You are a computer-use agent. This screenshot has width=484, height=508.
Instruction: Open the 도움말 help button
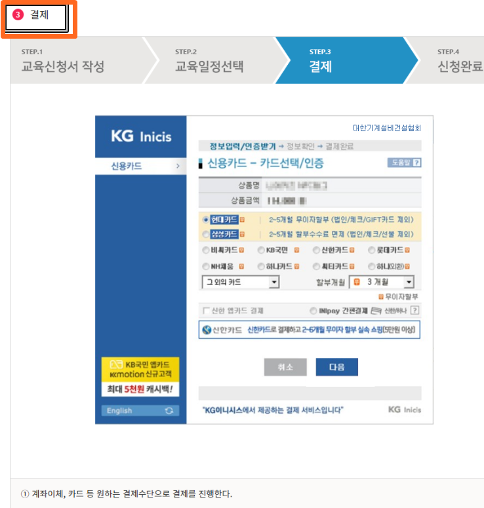click(x=404, y=163)
